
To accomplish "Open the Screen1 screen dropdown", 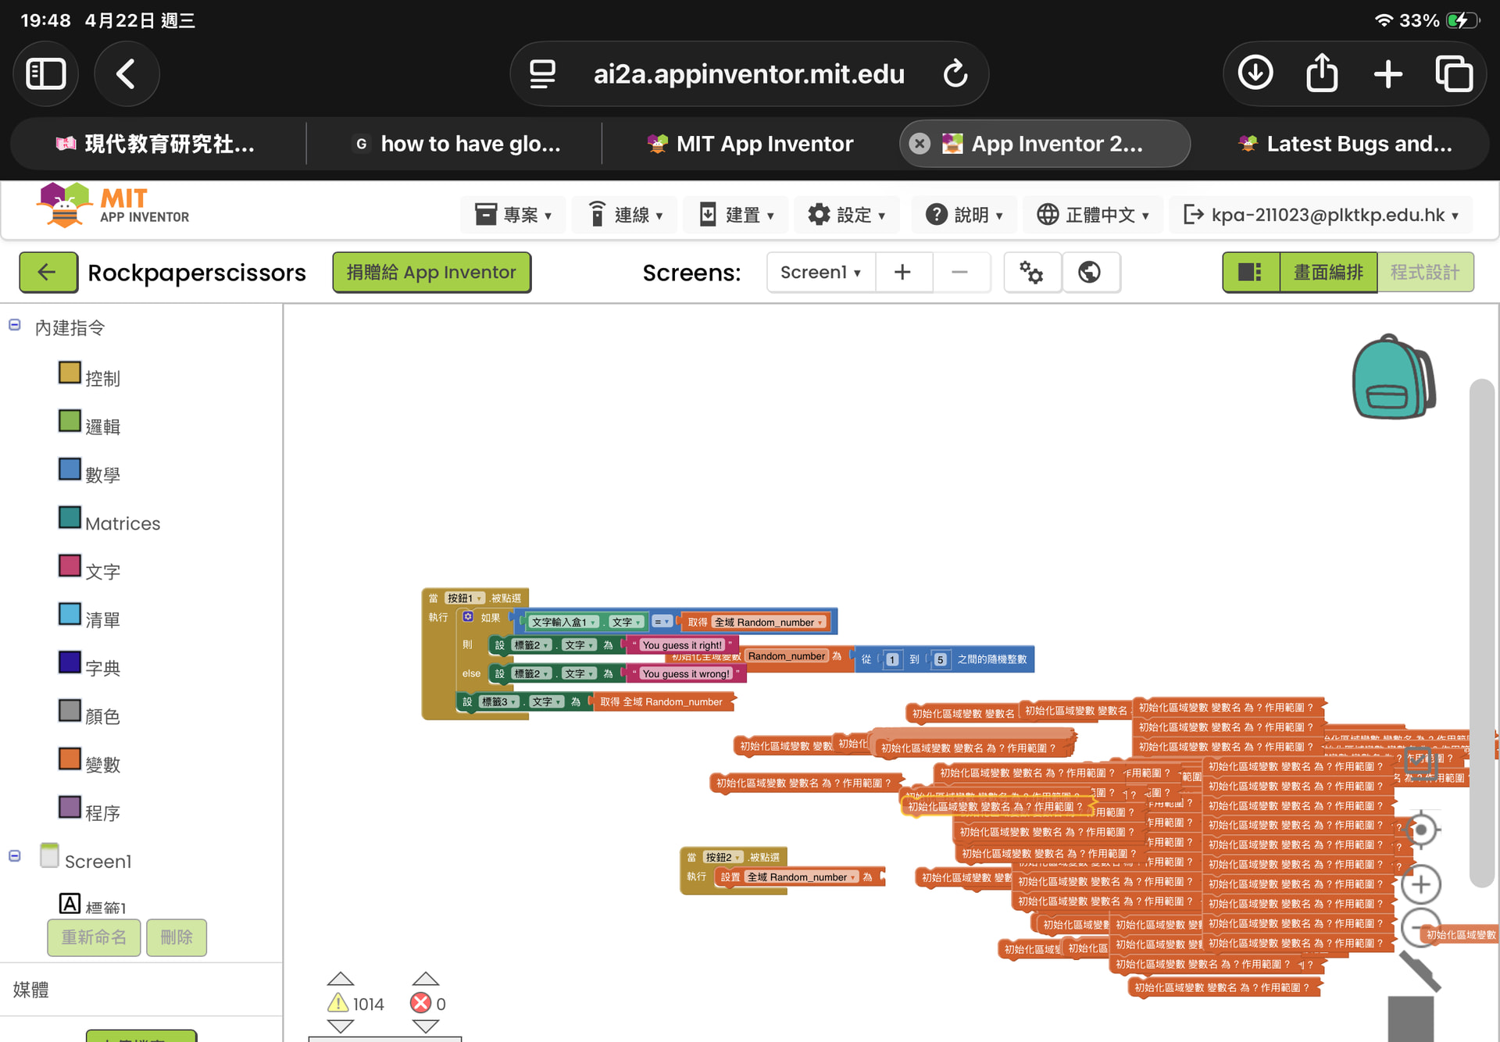I will [820, 272].
